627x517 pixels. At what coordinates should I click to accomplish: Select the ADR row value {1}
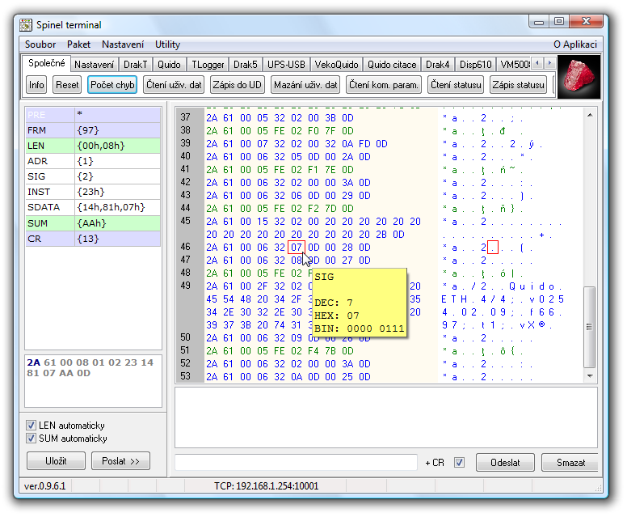118,161
